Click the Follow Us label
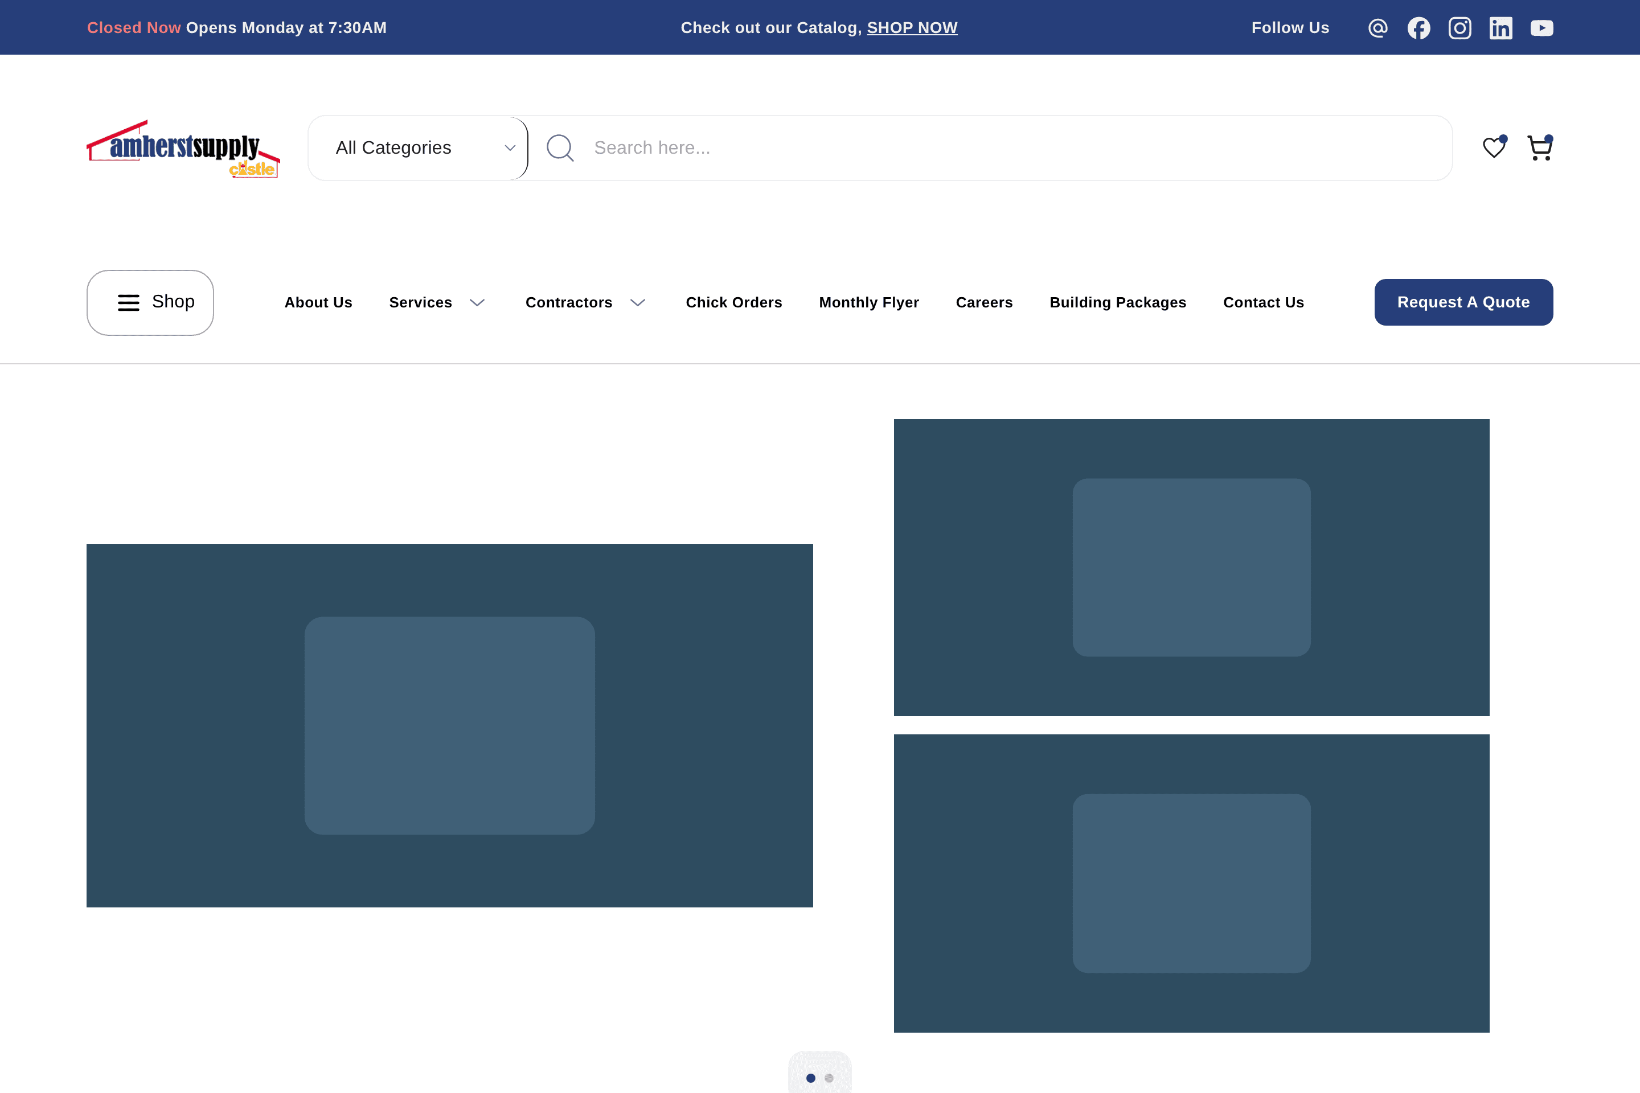1640x1093 pixels. click(1290, 28)
